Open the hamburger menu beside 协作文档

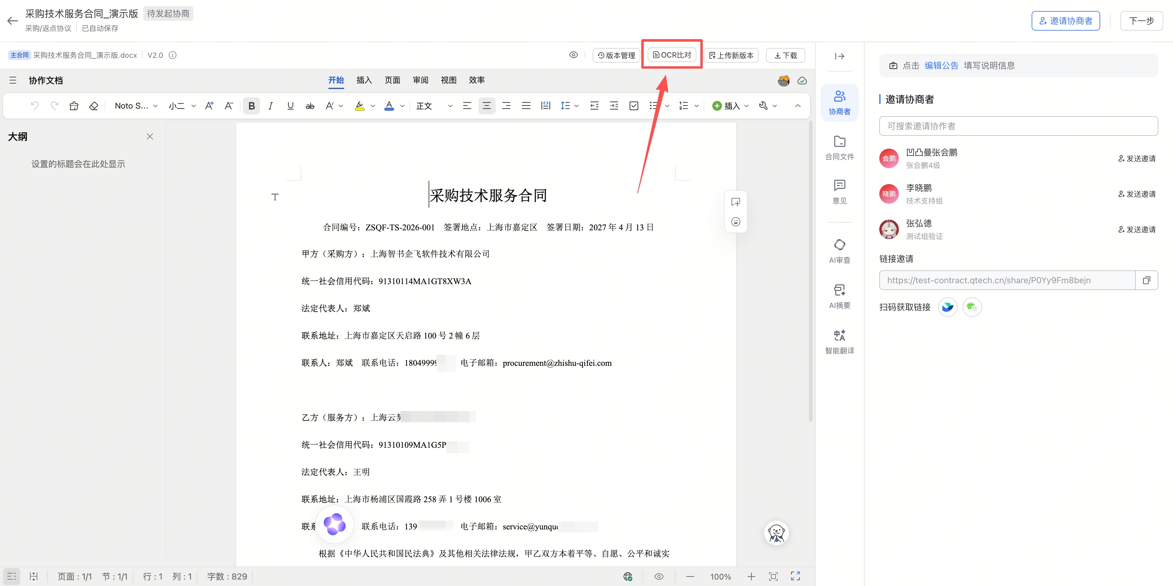13,81
